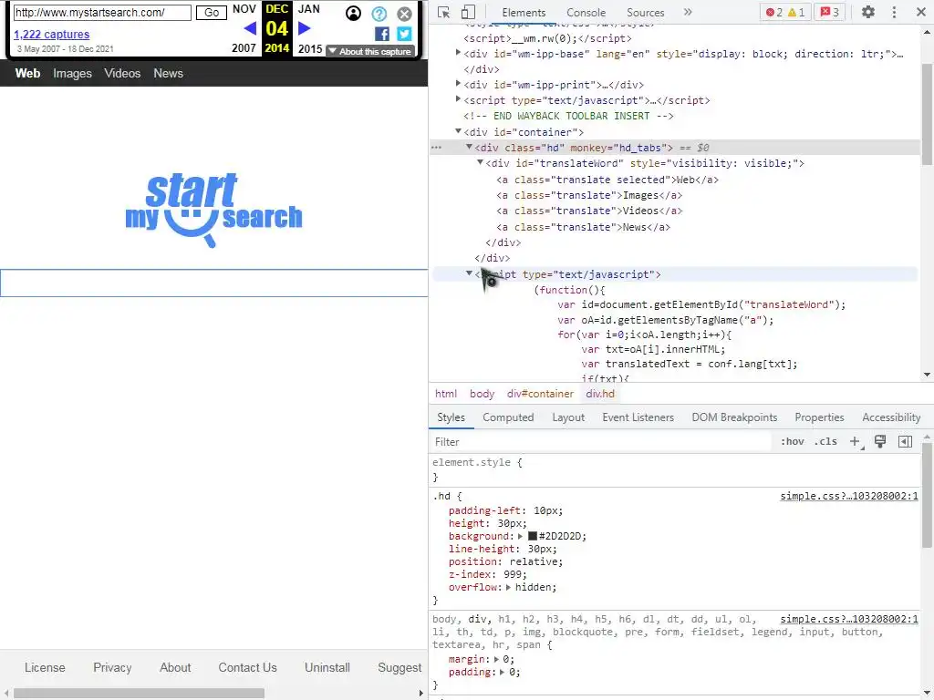This screenshot has width=934, height=700.
Task: Show more DevTools tabs chevron
Action: (x=688, y=12)
